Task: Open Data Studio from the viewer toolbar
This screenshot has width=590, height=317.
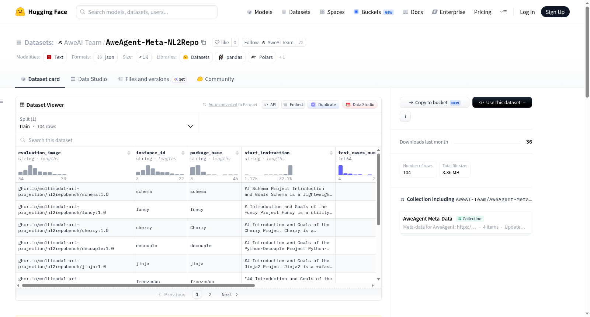Action: point(360,105)
